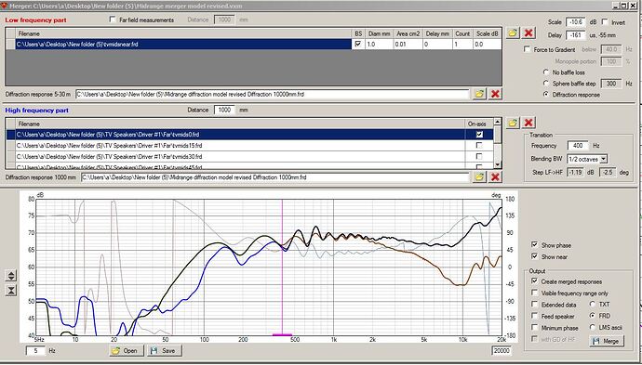The height and width of the screenshot is (365, 642).
Task: Check On-axis for tvmids15.frd
Action: pyautogui.click(x=479, y=145)
